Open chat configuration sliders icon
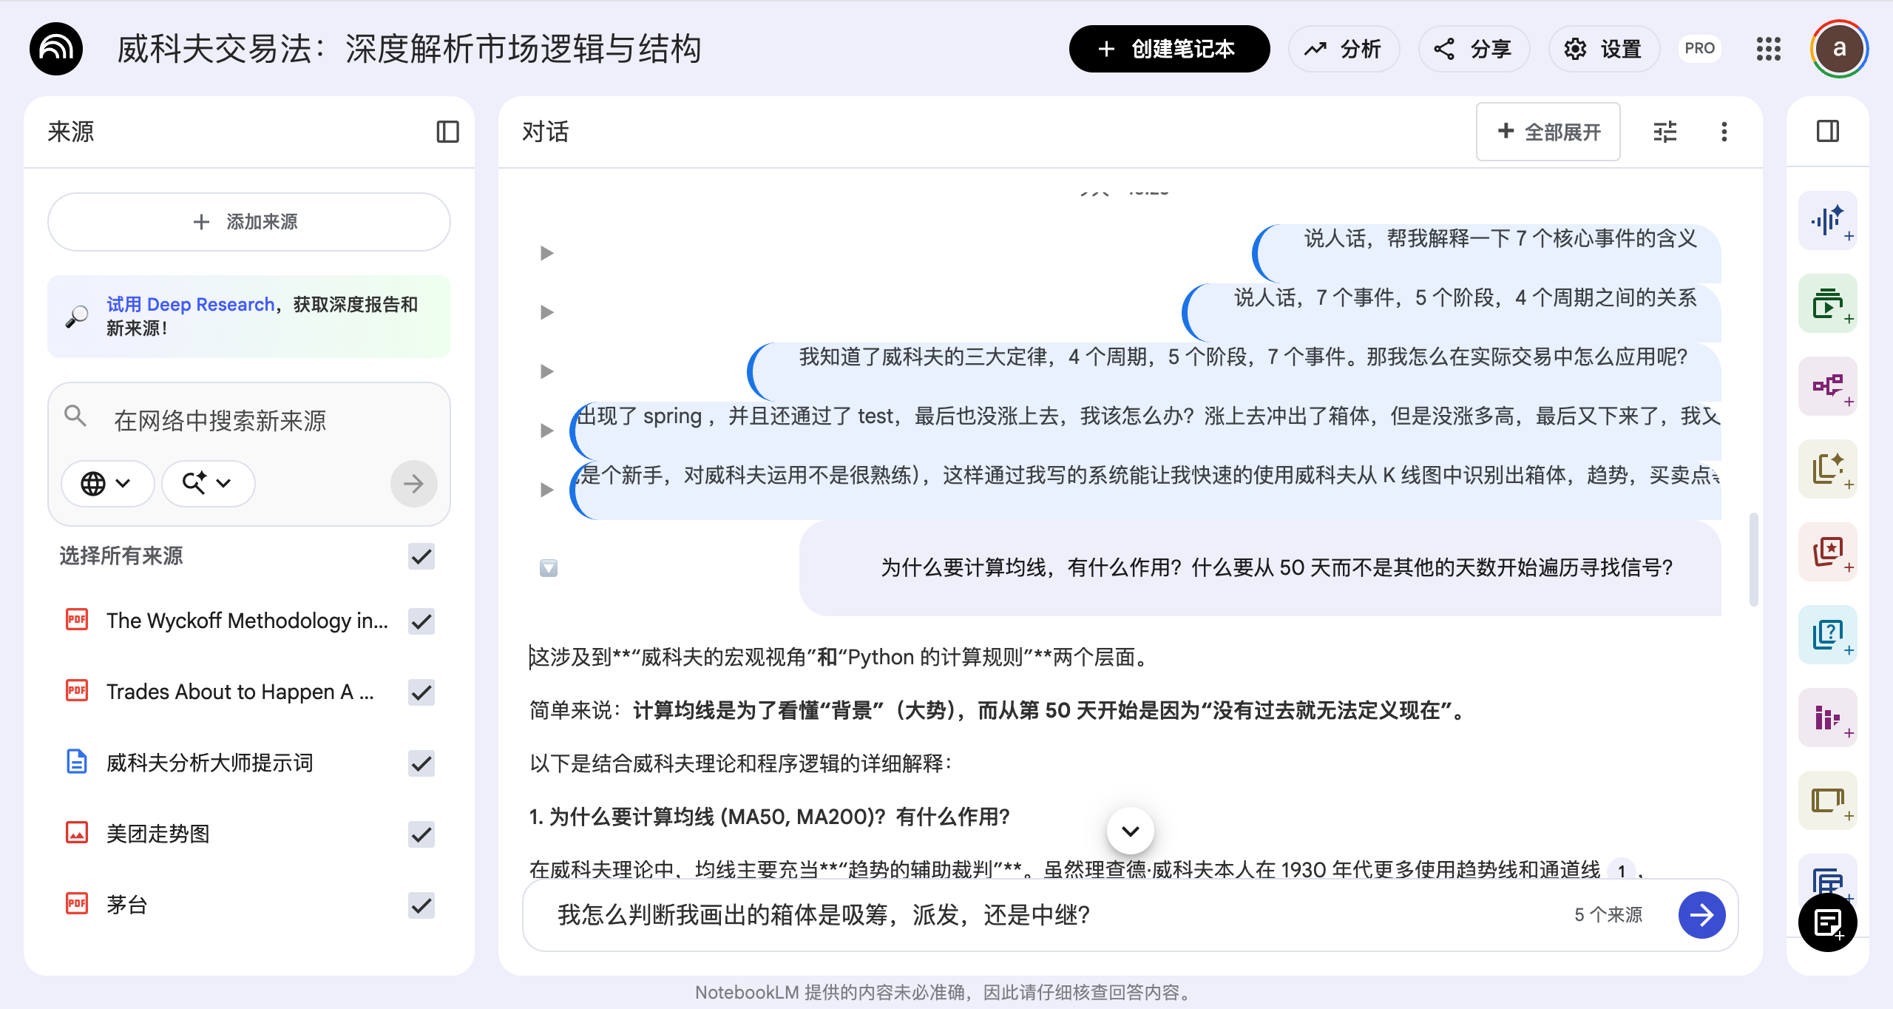Screen dimensions: 1893x1009 point(1665,132)
